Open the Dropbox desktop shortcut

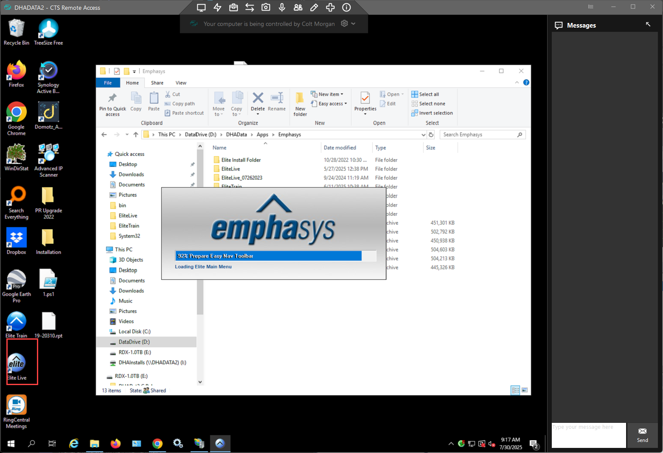tap(16, 241)
